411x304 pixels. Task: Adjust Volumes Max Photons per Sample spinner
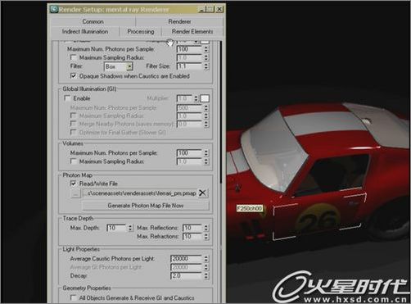pyautogui.click(x=206, y=153)
